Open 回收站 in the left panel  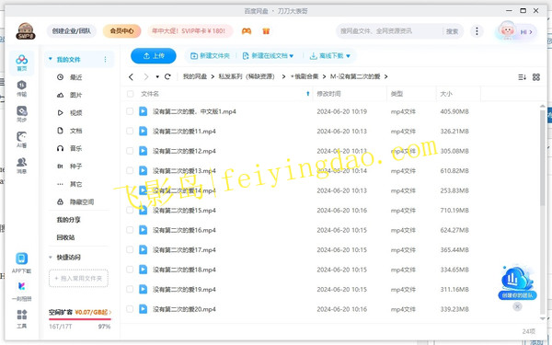tap(66, 237)
